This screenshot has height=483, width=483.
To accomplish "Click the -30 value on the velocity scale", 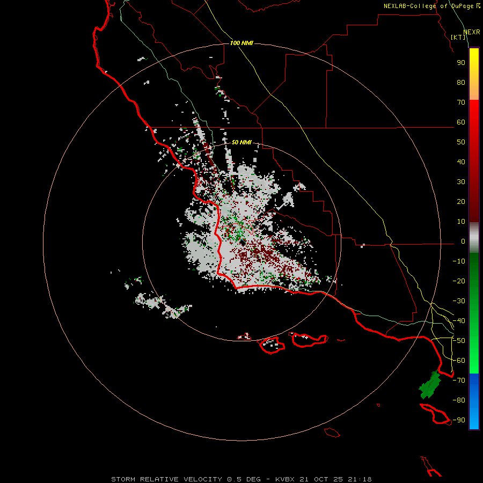I will click(x=459, y=301).
